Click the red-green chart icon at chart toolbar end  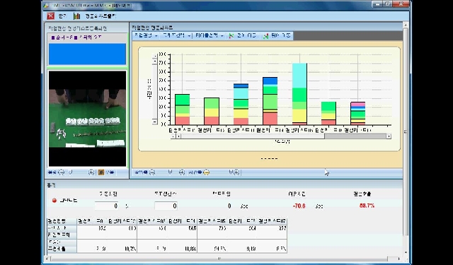tap(266, 36)
